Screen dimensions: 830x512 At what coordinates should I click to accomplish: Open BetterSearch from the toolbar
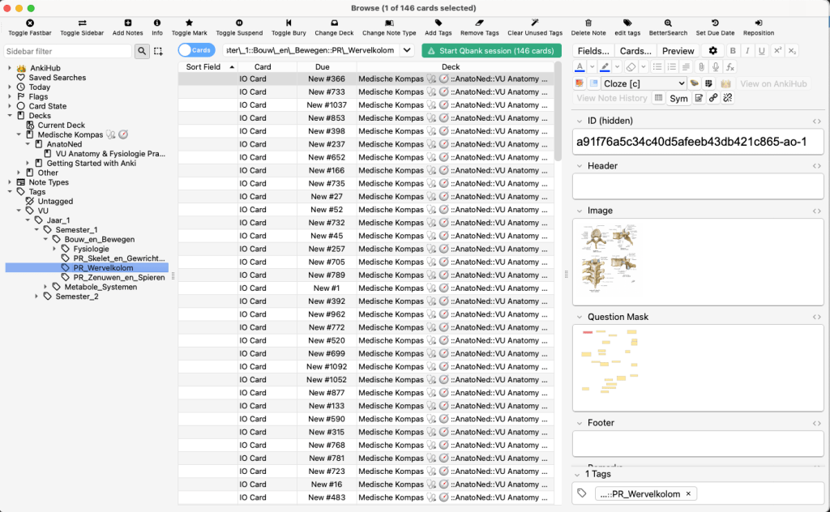click(x=667, y=23)
